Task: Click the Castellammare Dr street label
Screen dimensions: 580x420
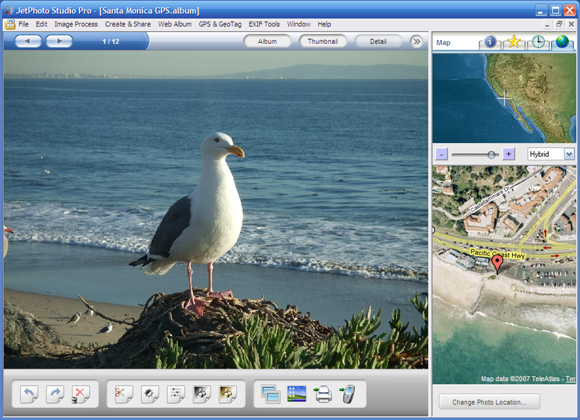Action: click(x=490, y=199)
